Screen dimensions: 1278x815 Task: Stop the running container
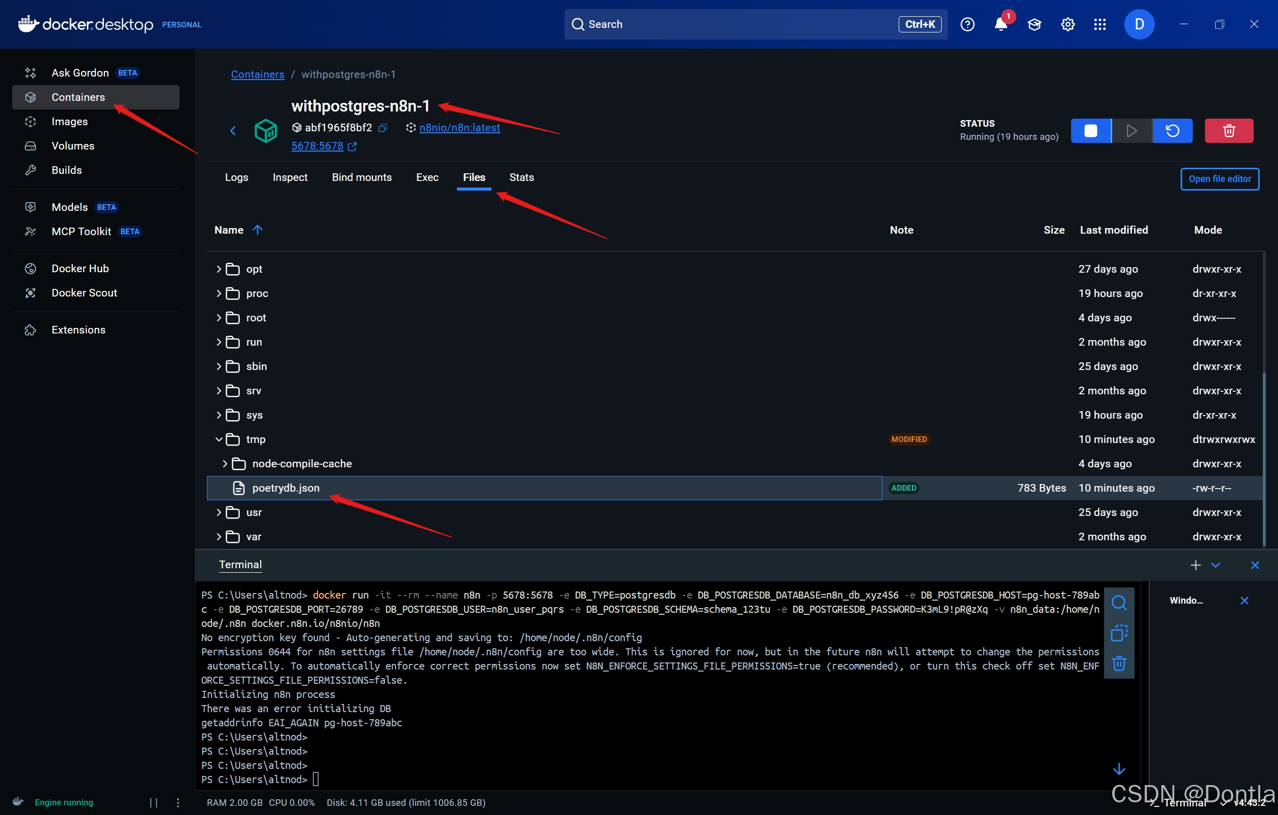1090,131
